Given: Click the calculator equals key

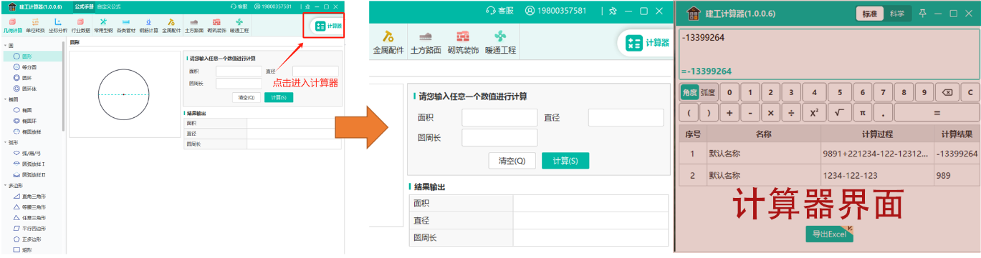Looking at the screenshot, I should point(937,113).
